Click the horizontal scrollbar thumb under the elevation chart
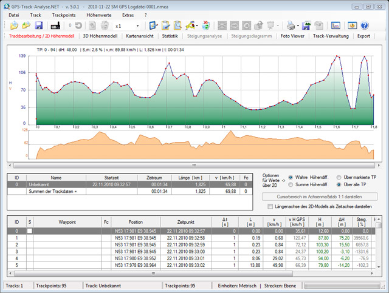Viewport: 389px width, 293px height. pos(194,165)
